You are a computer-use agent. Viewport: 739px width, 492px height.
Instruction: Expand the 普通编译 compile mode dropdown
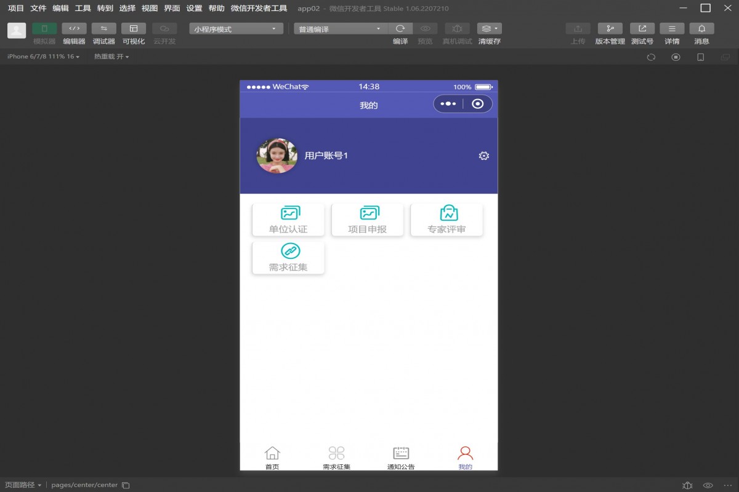[339, 28]
